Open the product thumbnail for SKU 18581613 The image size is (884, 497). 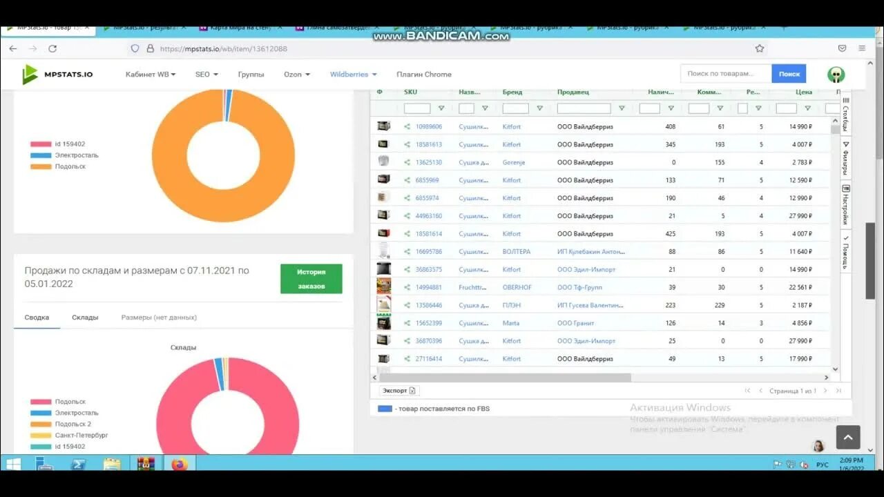coord(383,144)
